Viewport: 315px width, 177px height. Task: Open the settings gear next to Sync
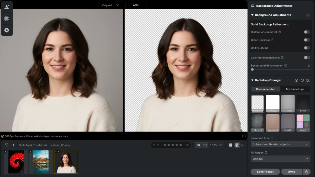pos(306,172)
